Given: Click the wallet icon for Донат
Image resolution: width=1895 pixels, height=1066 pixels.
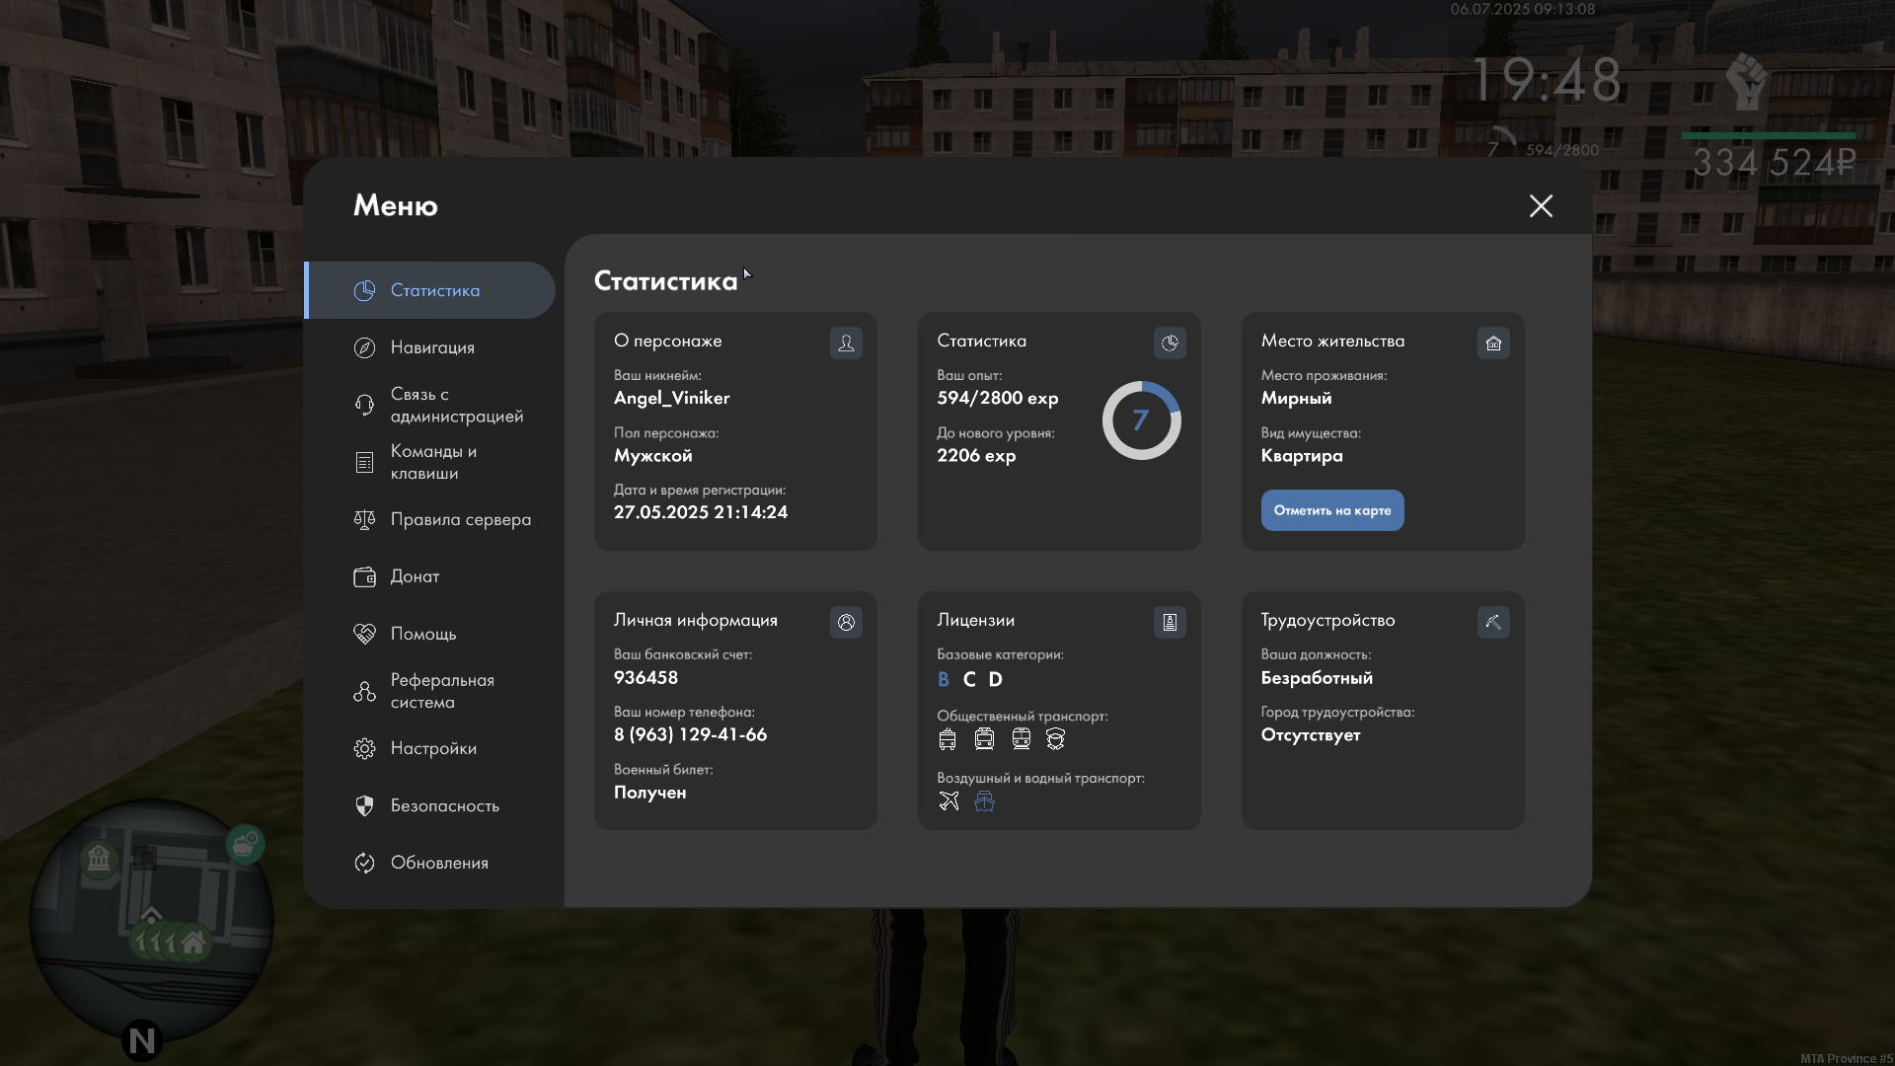Looking at the screenshot, I should point(364,576).
